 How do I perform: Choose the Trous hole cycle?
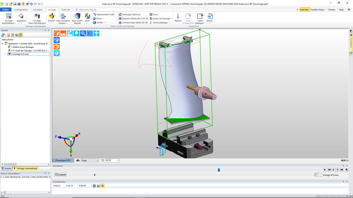tap(155, 15)
